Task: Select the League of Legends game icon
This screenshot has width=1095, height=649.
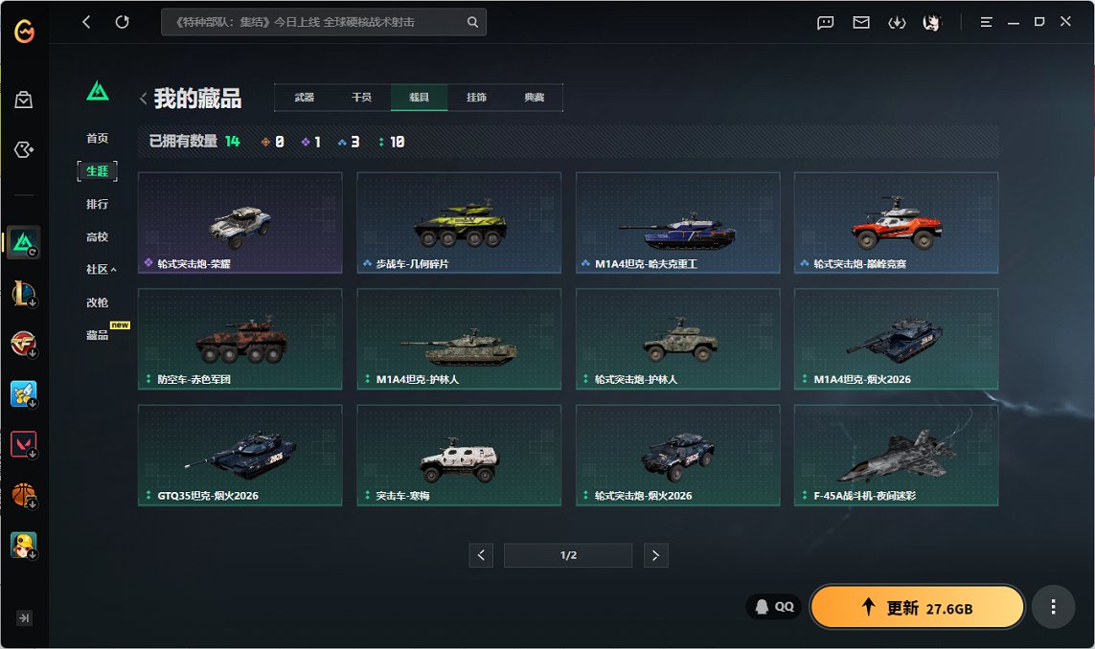Action: point(24,293)
